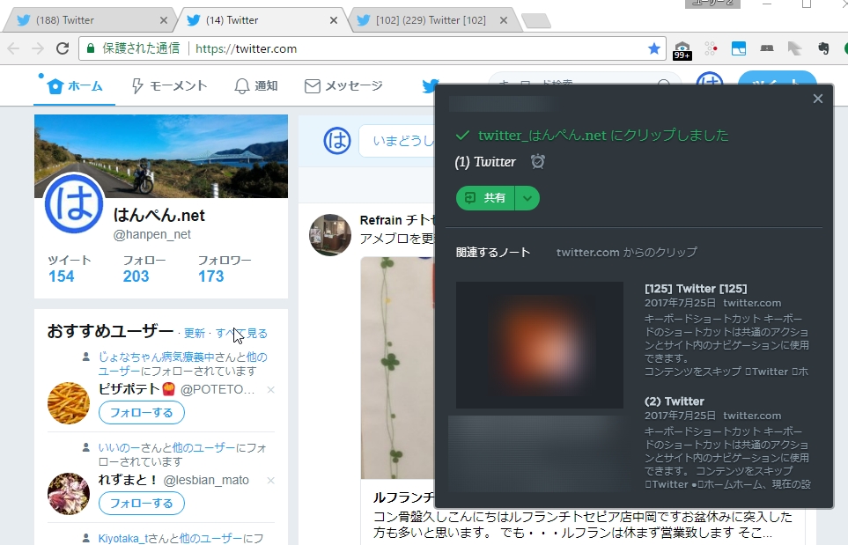Click the tweet compose box いまどうし
This screenshot has height=545, width=848.
397,141
